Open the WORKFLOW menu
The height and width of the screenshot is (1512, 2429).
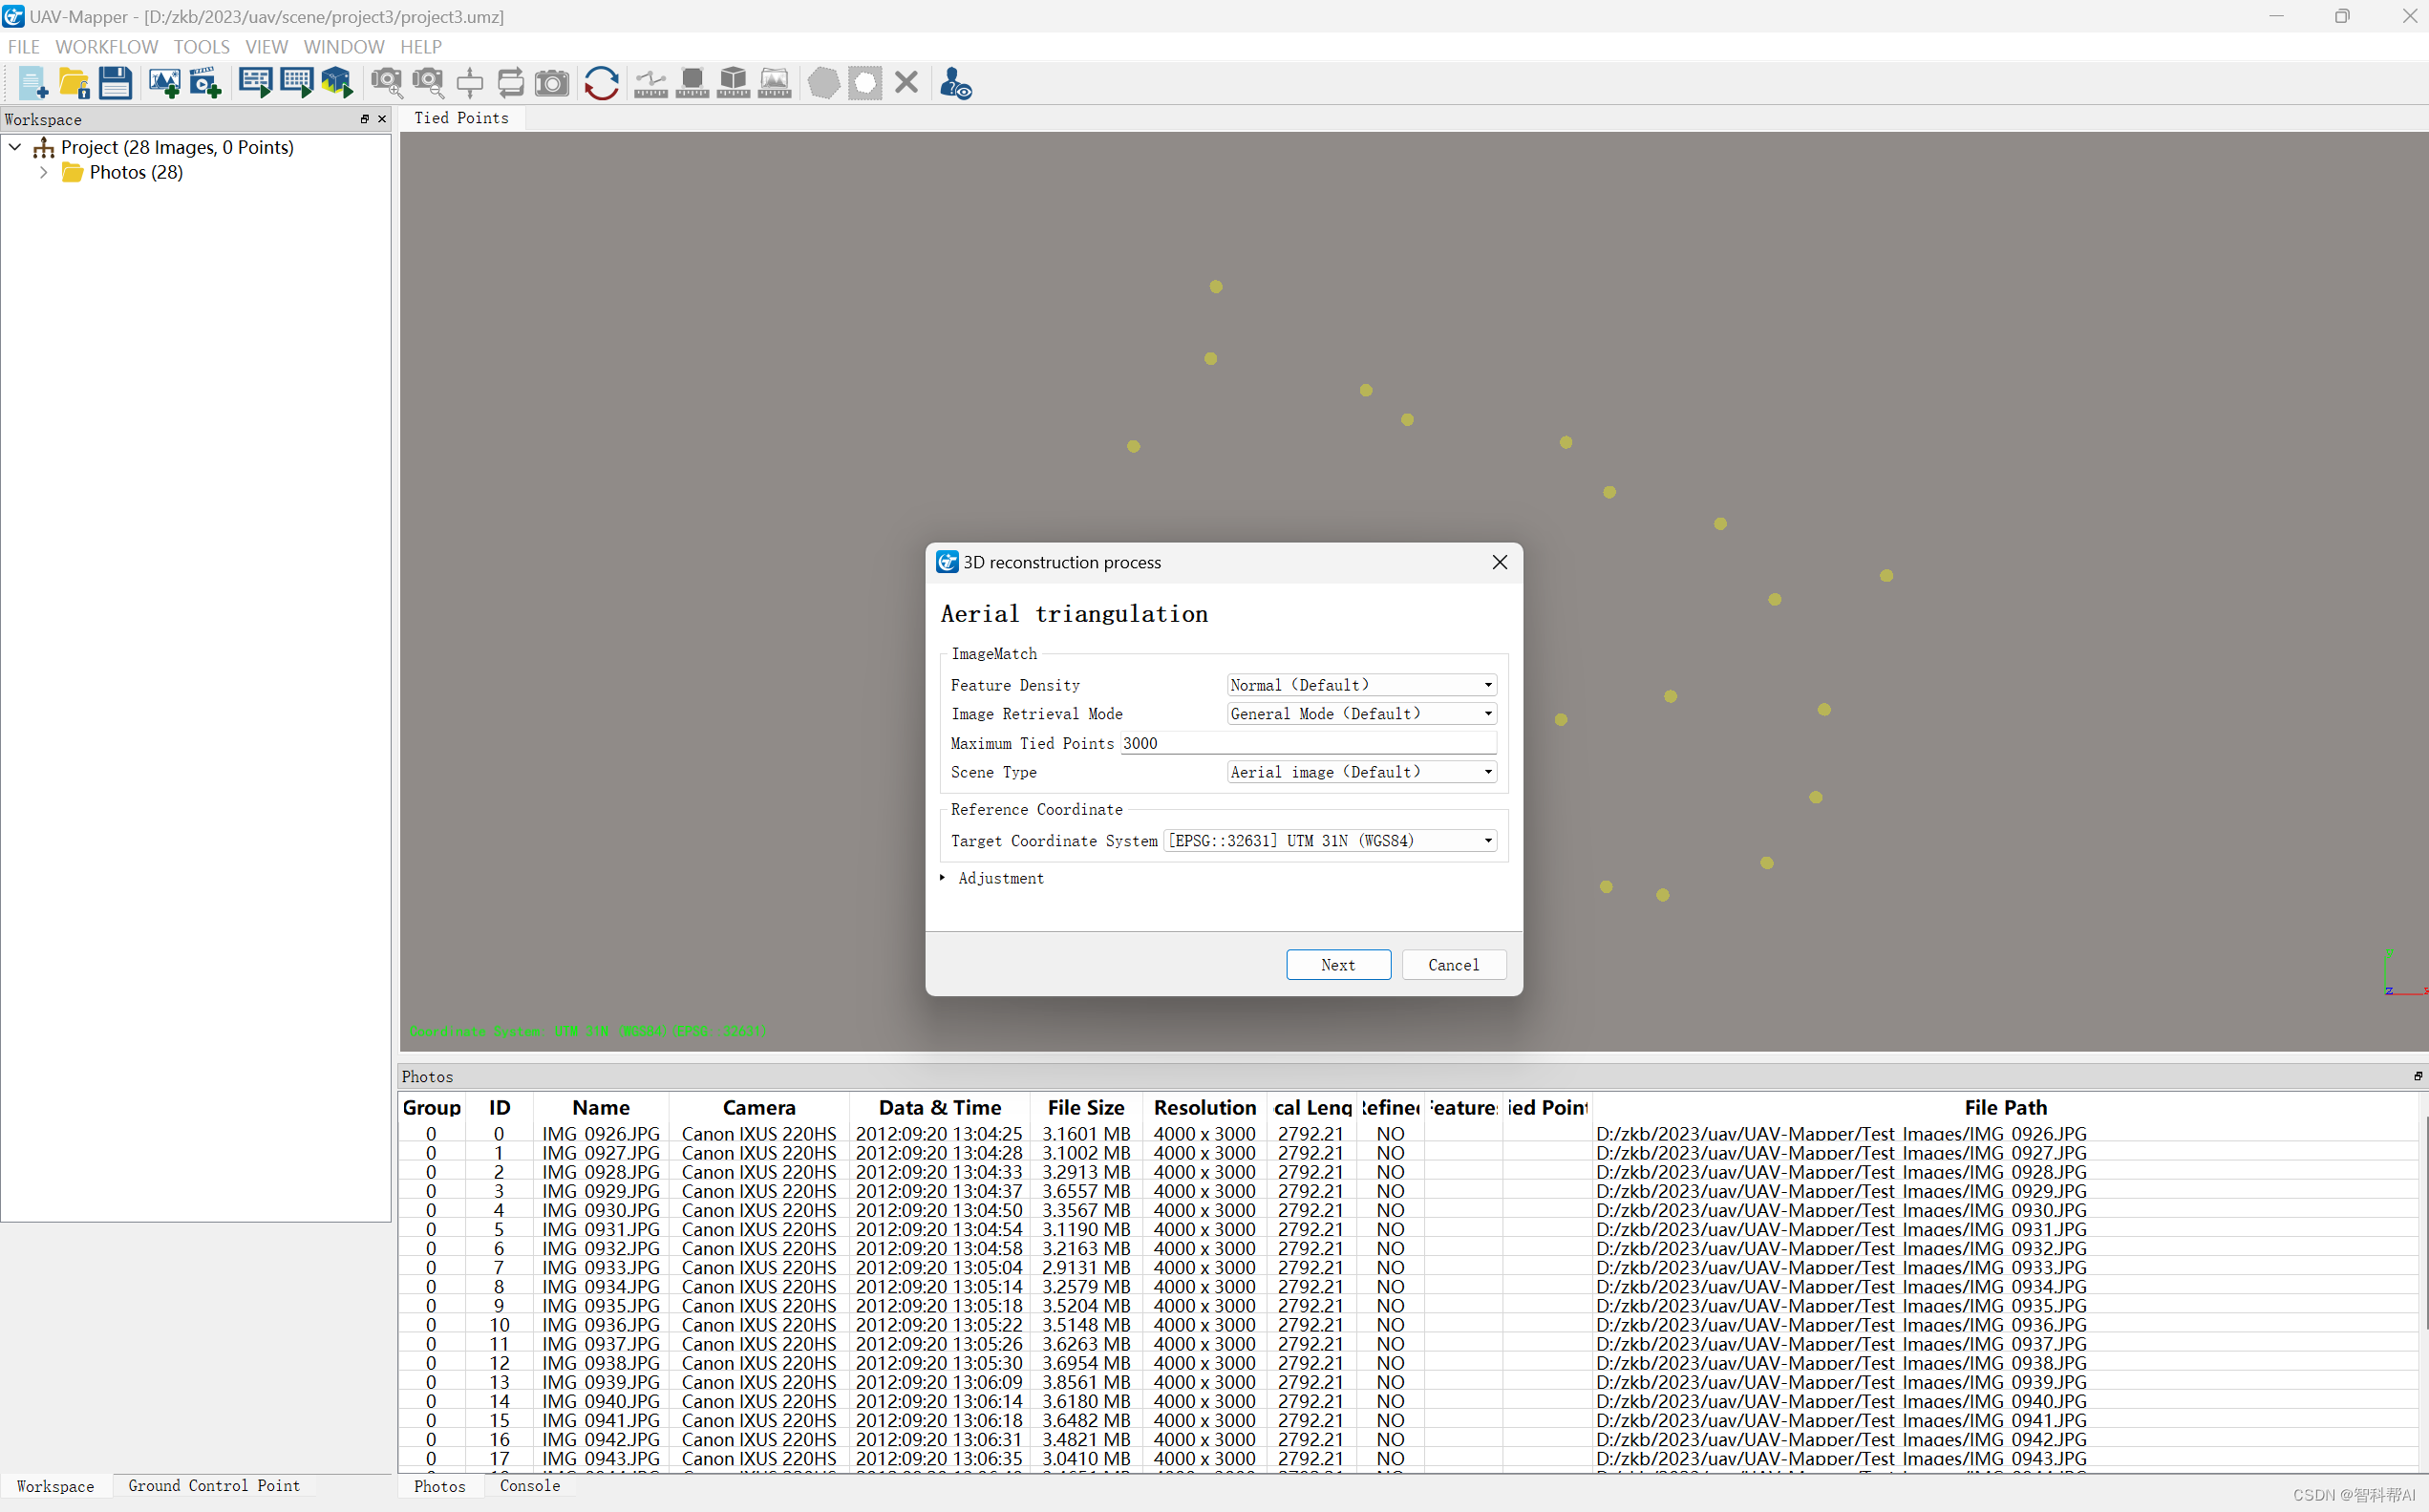coord(106,47)
